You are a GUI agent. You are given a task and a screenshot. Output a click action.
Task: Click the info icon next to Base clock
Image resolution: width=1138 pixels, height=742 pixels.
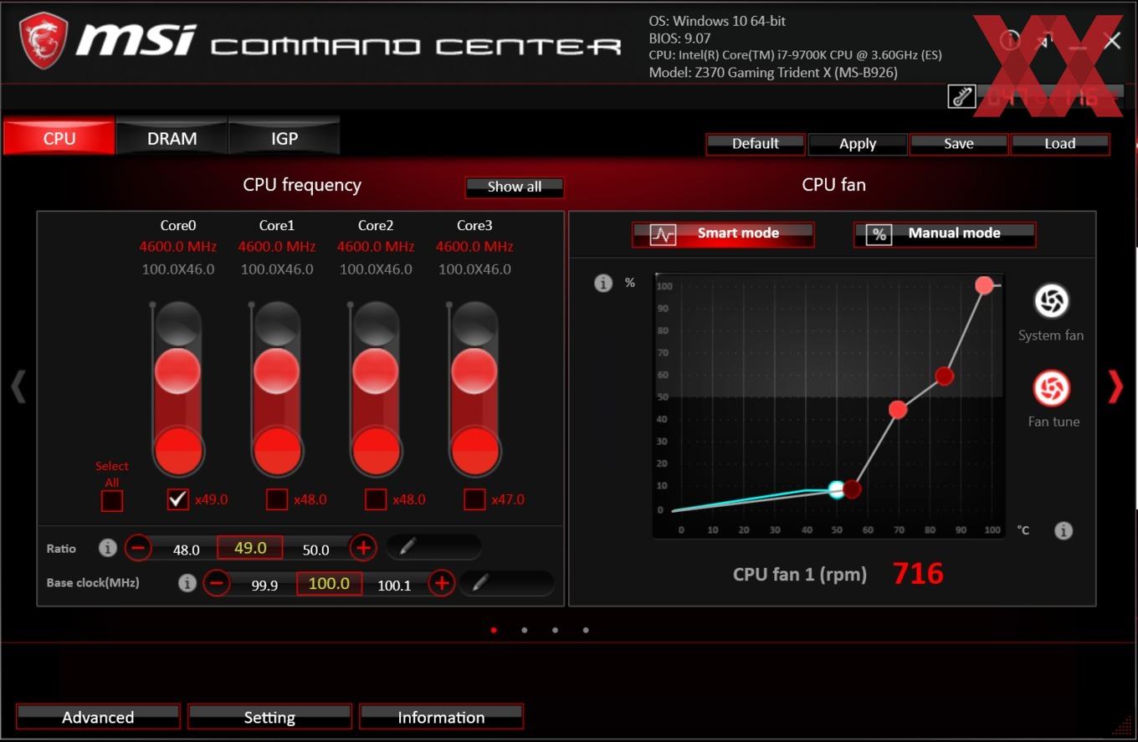187,582
